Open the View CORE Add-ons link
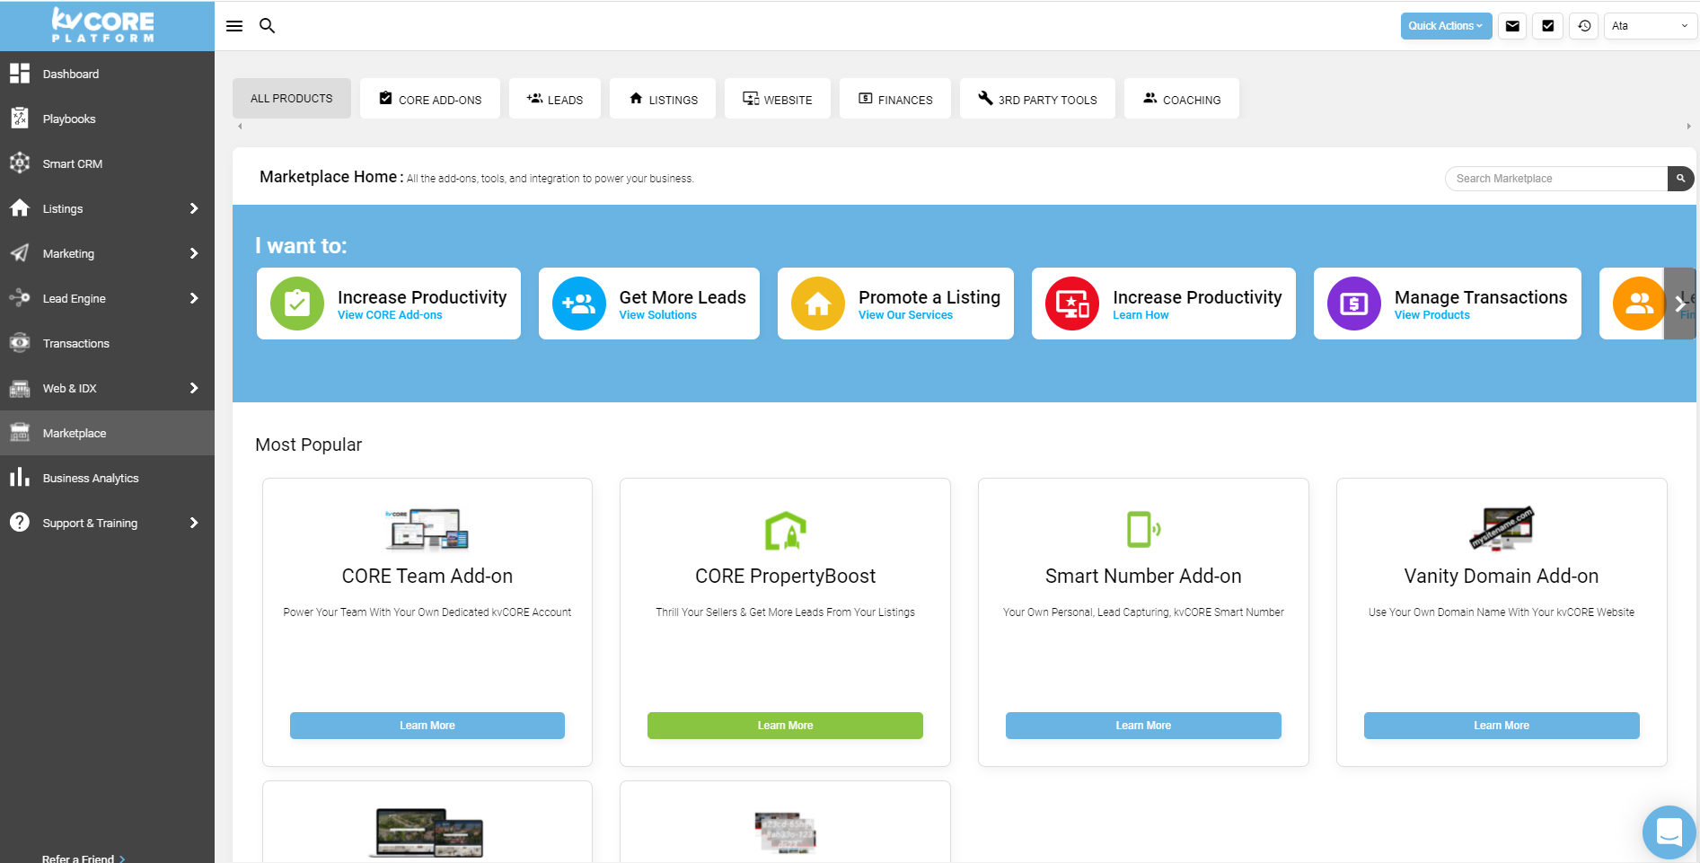The height and width of the screenshot is (863, 1700). [x=390, y=315]
